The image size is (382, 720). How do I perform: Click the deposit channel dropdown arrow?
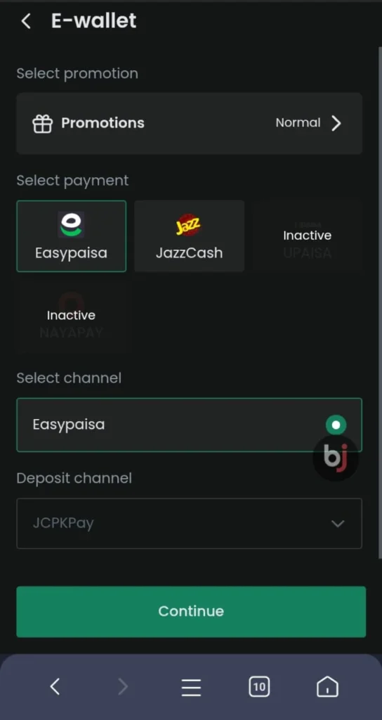pyautogui.click(x=338, y=524)
